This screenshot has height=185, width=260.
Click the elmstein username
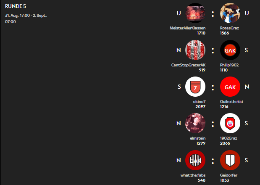198,138
